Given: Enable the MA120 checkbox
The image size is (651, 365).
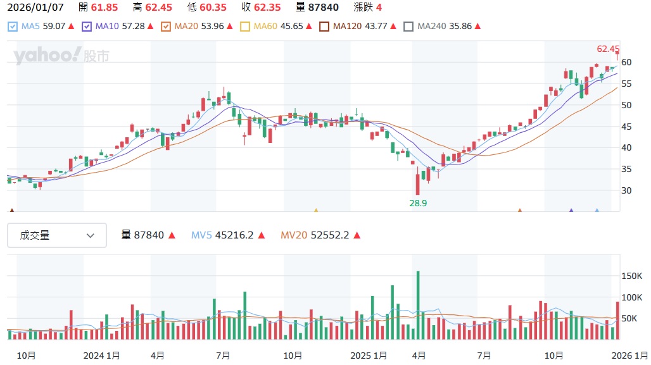Looking at the screenshot, I should click(x=324, y=27).
